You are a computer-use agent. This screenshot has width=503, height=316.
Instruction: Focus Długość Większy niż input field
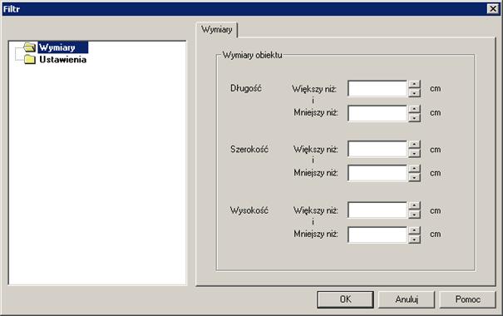[x=377, y=88]
